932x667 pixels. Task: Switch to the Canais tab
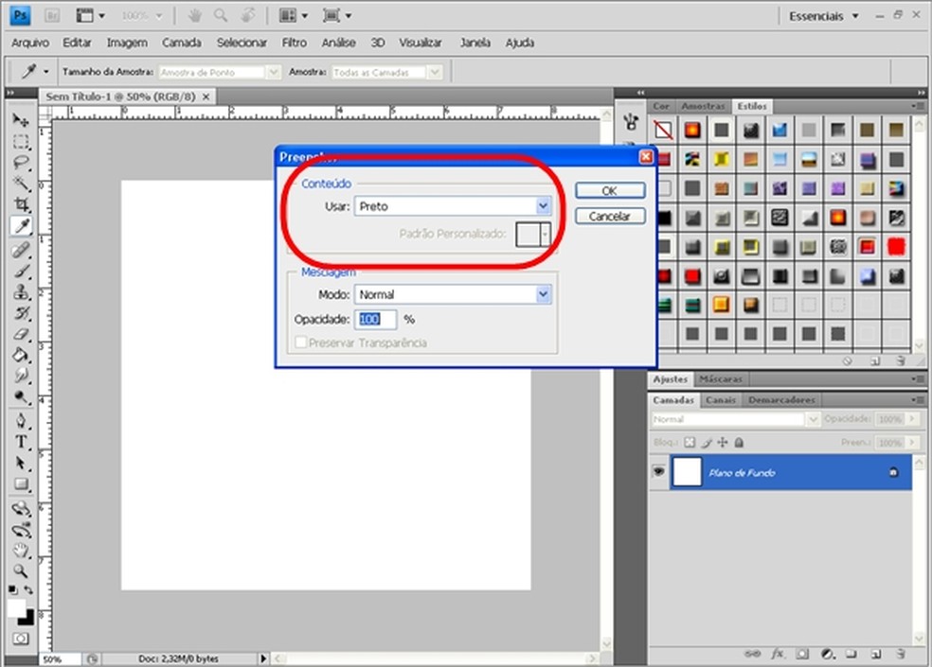click(x=720, y=400)
